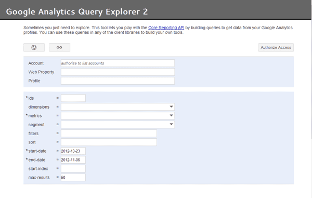Click the end-date field showing 2012-11-06
The height and width of the screenshot is (198, 312).
coord(73,160)
